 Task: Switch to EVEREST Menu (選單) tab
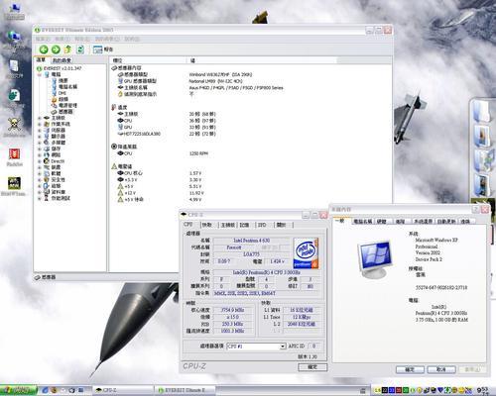41,60
